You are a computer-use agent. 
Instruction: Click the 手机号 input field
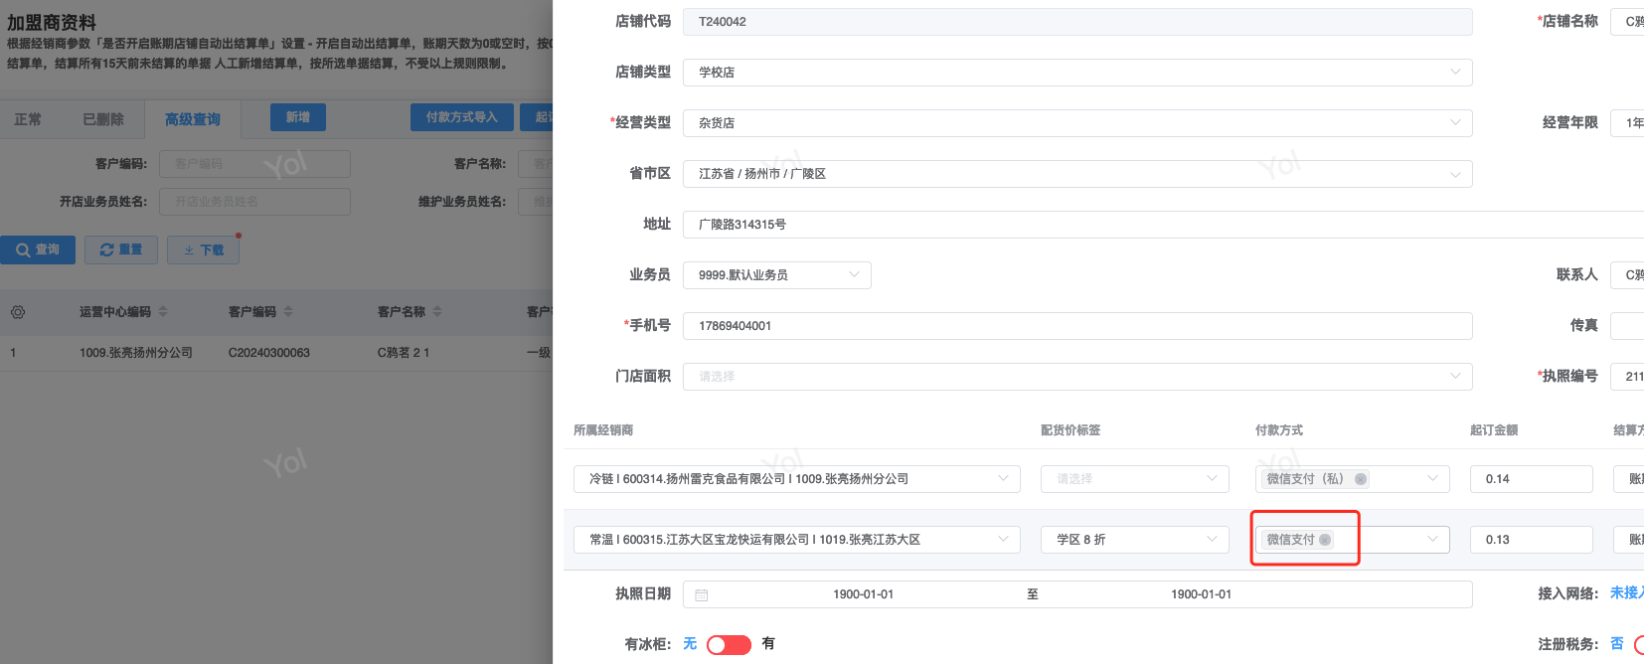click(x=1076, y=326)
